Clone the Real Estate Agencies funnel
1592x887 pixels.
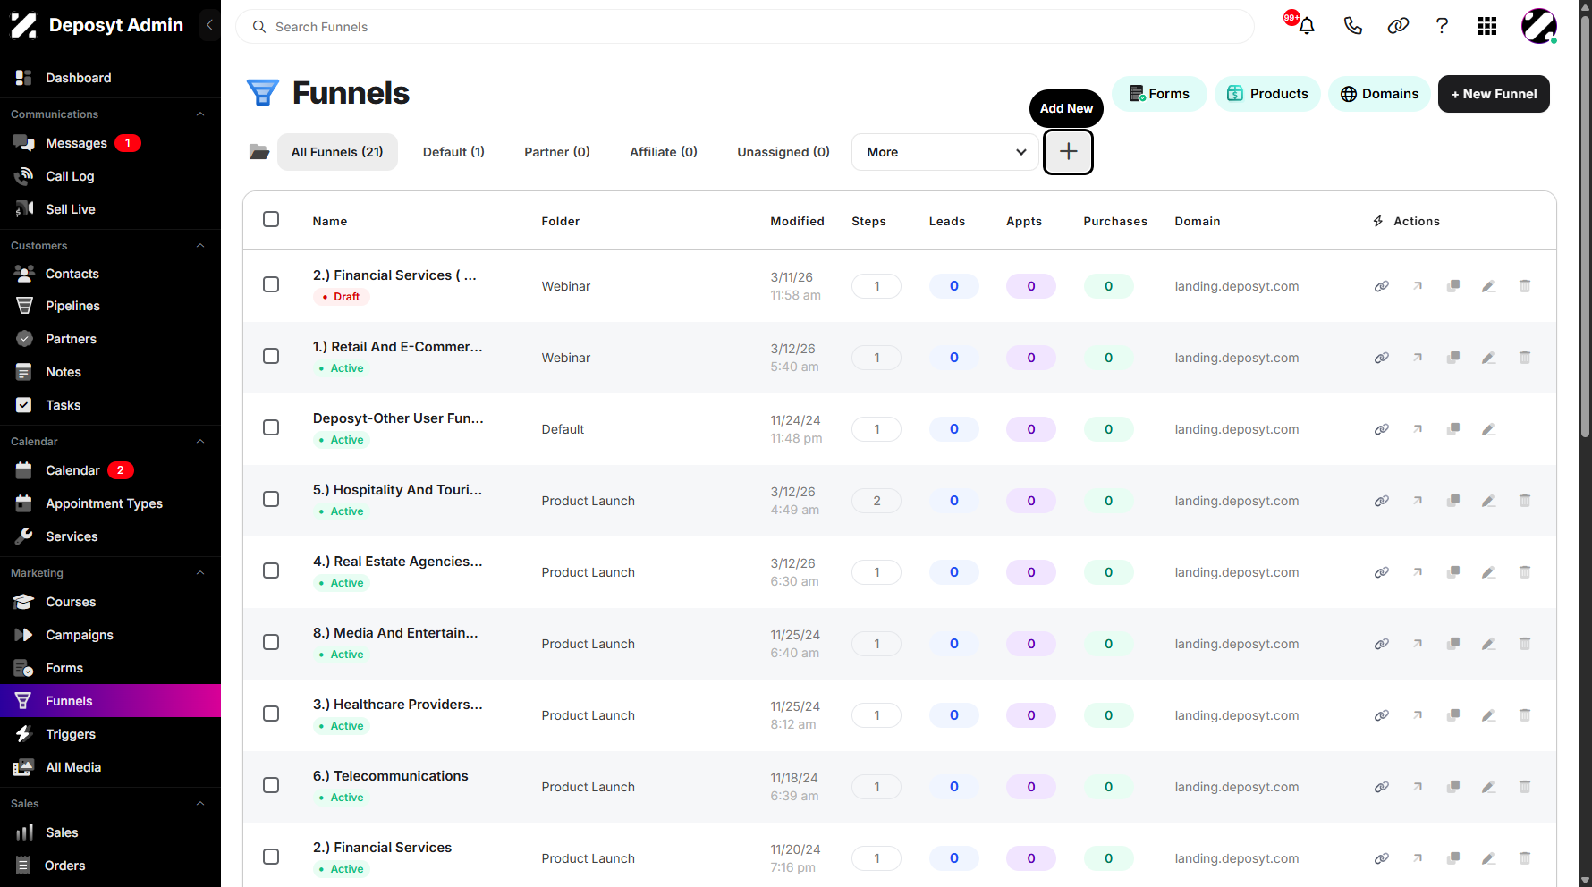(1453, 572)
